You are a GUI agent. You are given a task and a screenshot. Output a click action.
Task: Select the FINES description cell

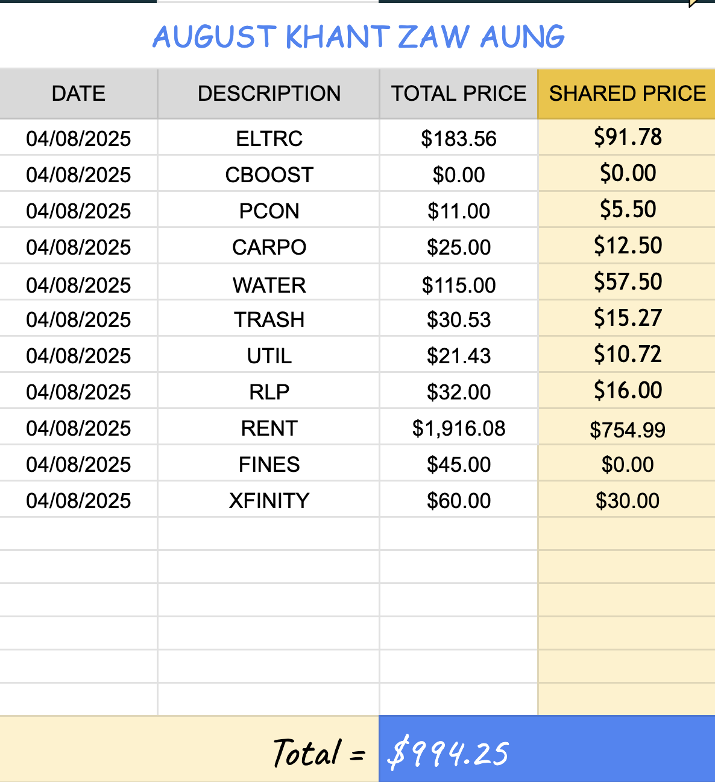click(x=269, y=464)
